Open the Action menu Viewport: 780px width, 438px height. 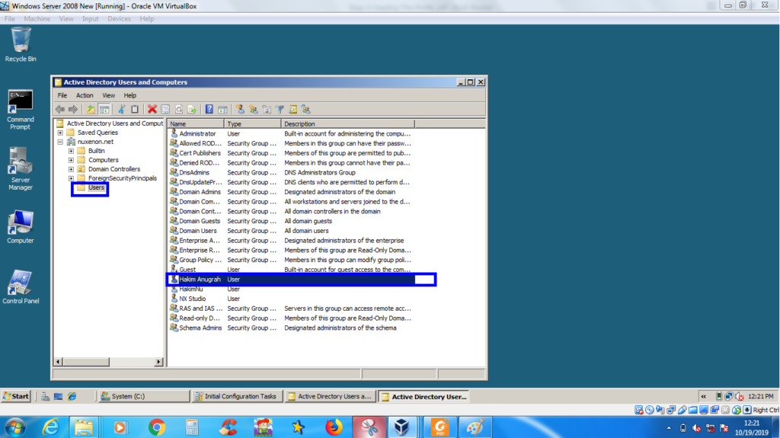pyautogui.click(x=84, y=95)
